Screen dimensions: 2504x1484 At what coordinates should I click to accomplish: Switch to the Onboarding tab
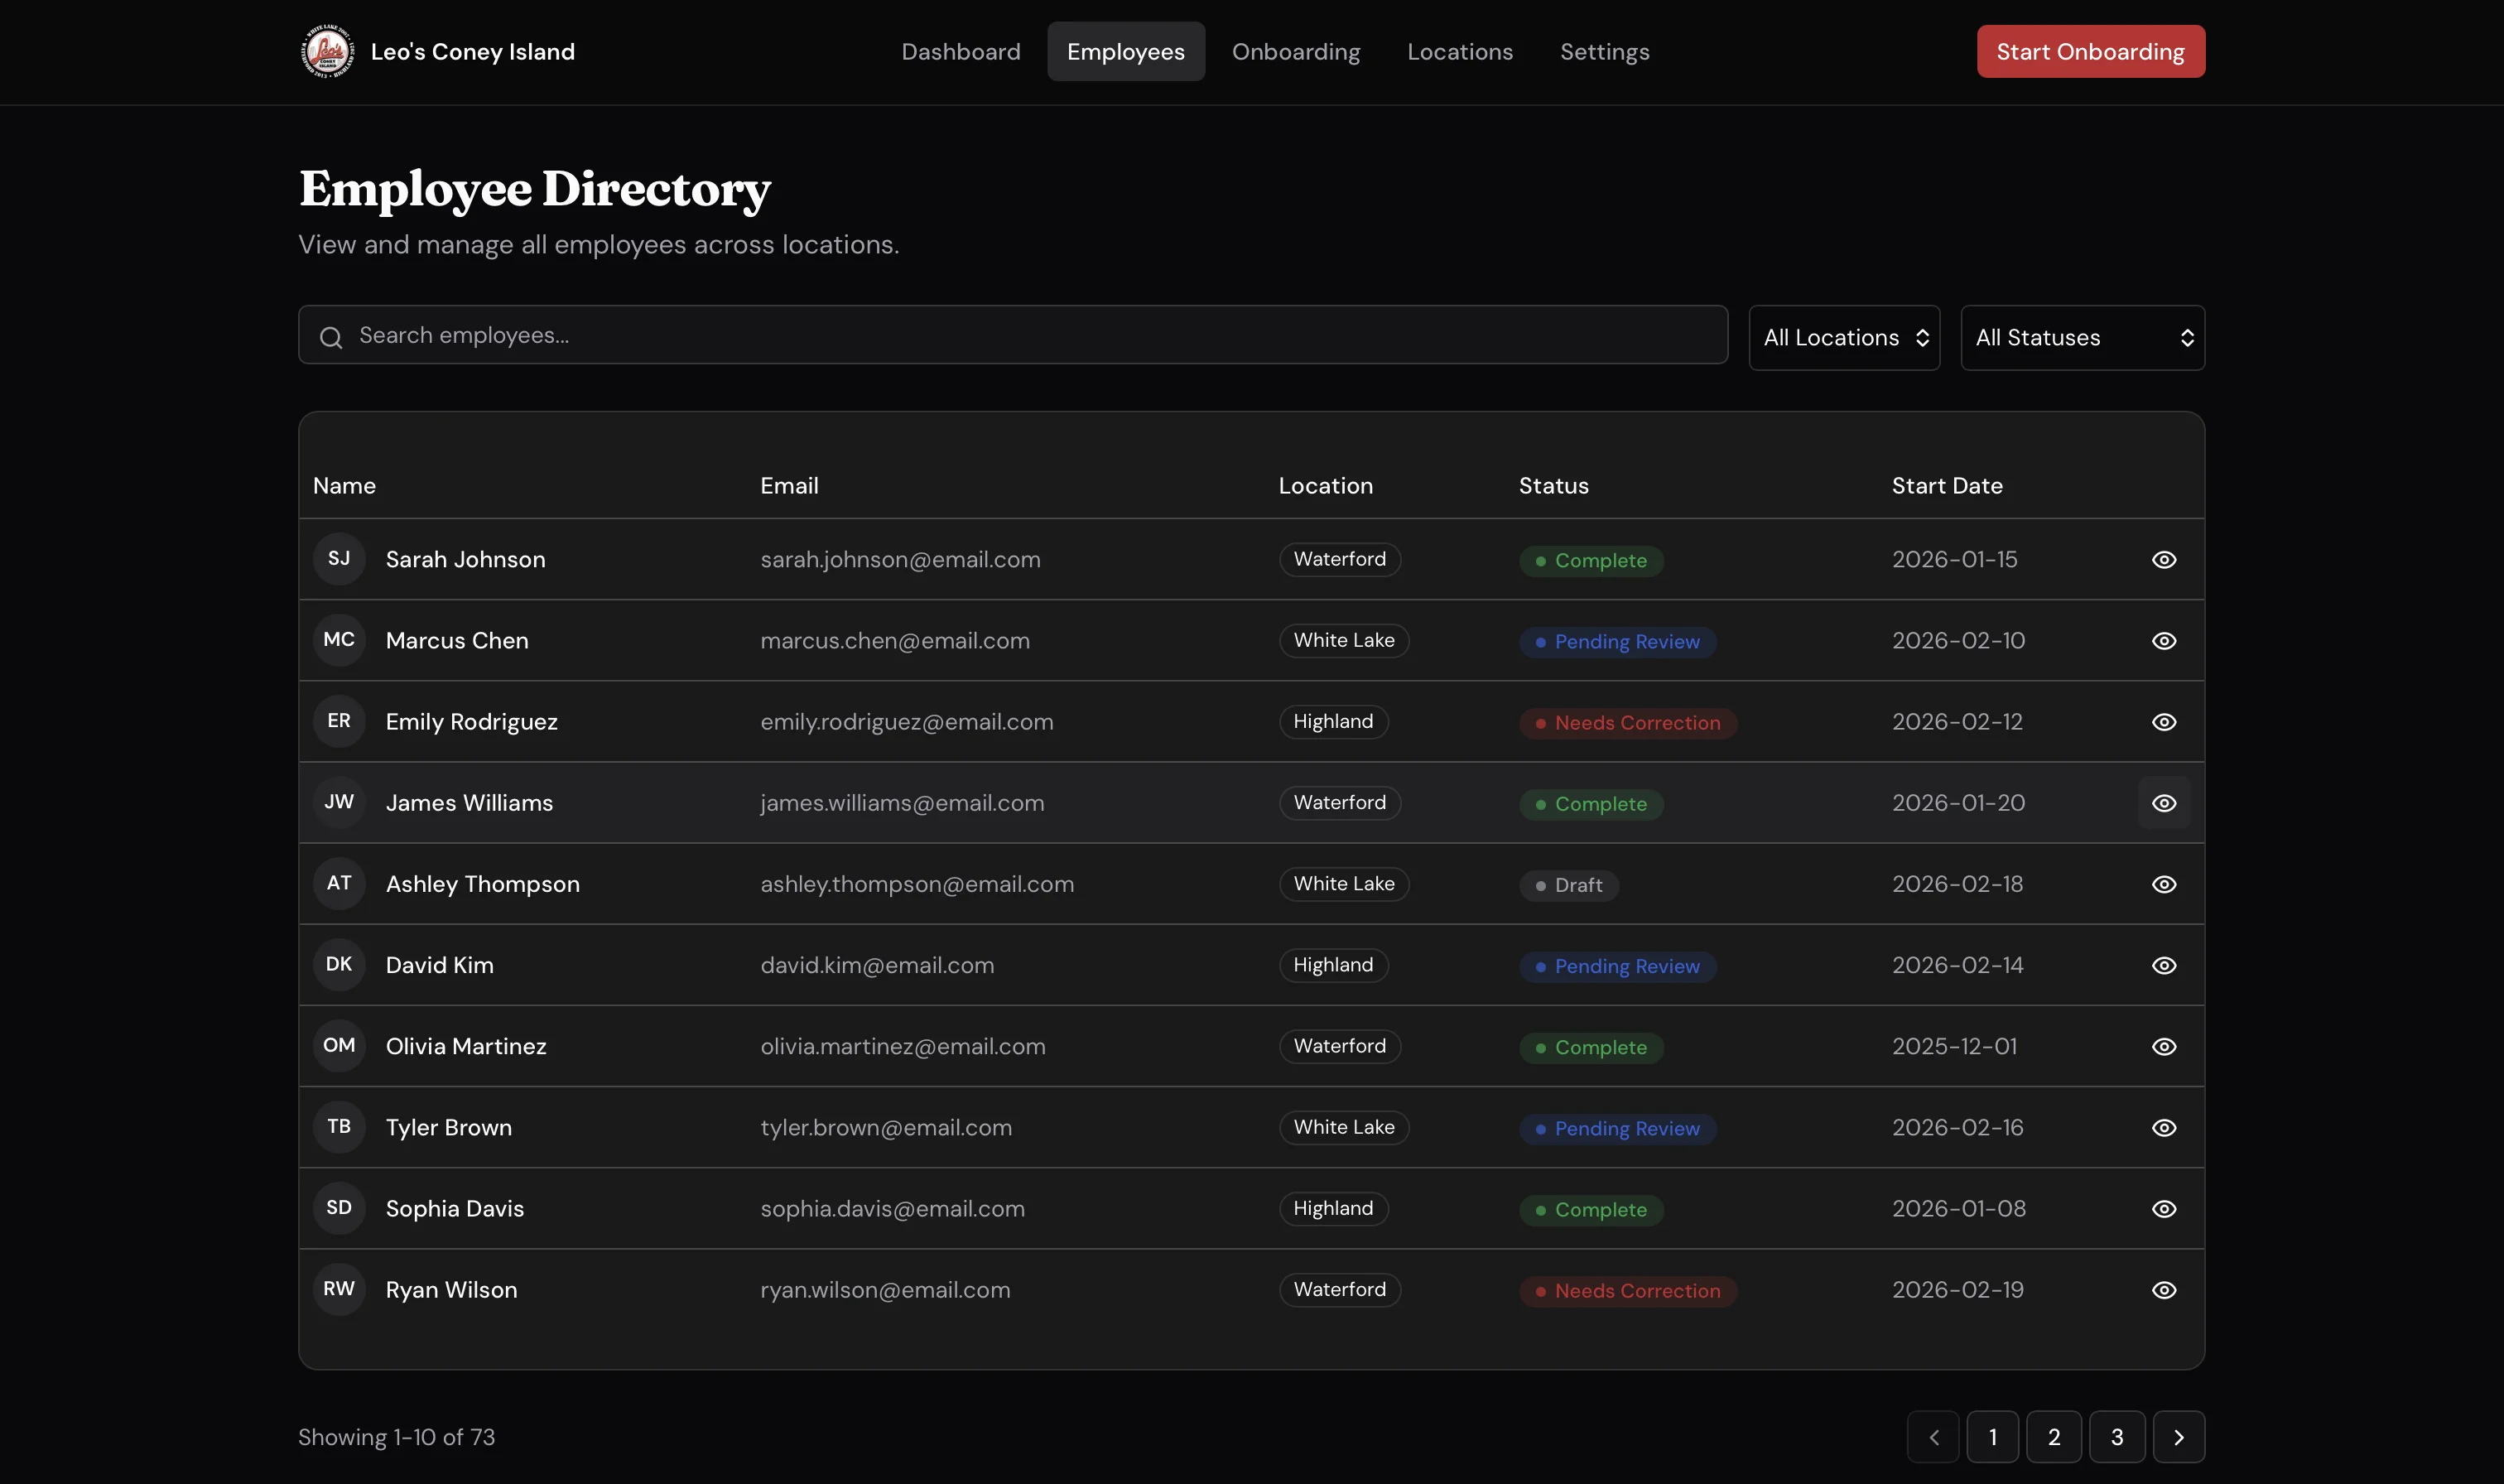1297,51
